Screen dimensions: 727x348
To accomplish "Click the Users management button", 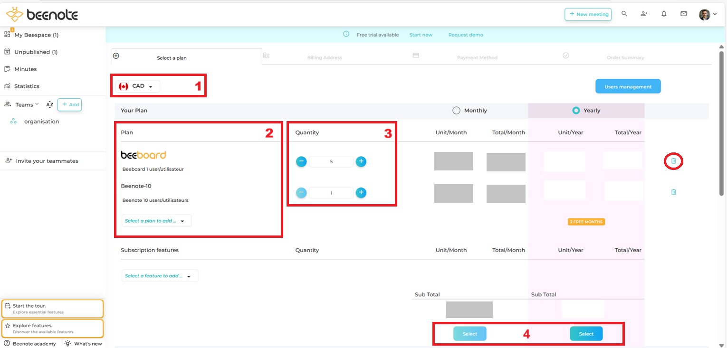I will pyautogui.click(x=628, y=86).
